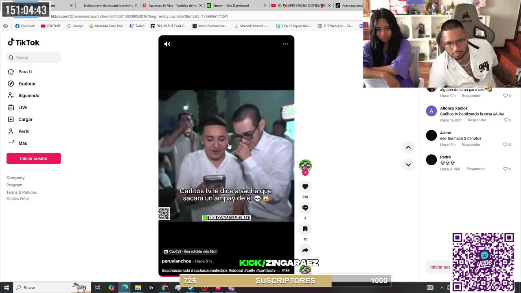
Task: Open the Terms & Policies link
Action: [22, 192]
